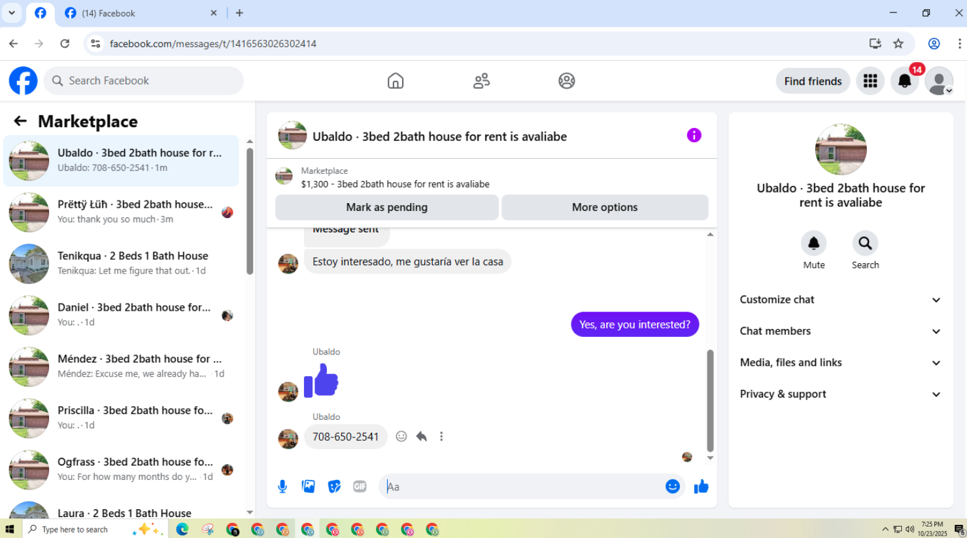967x538 pixels.
Task: Open the Facebook logo home link
Action: coord(23,81)
